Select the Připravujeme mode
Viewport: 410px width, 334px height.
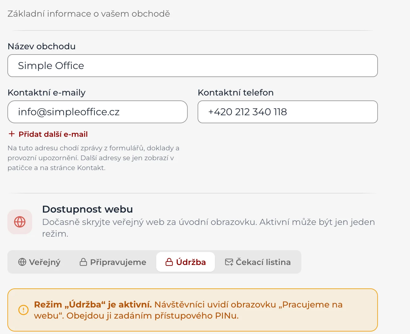113,262
